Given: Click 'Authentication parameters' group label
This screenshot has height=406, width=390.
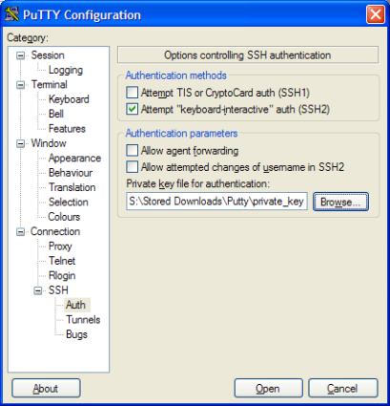Looking at the screenshot, I should click(x=181, y=133).
